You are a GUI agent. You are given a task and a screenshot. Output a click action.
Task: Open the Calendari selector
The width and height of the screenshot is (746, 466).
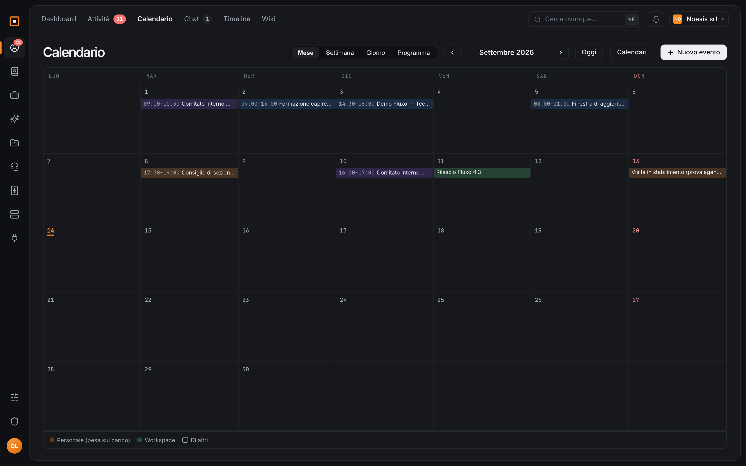pyautogui.click(x=632, y=52)
